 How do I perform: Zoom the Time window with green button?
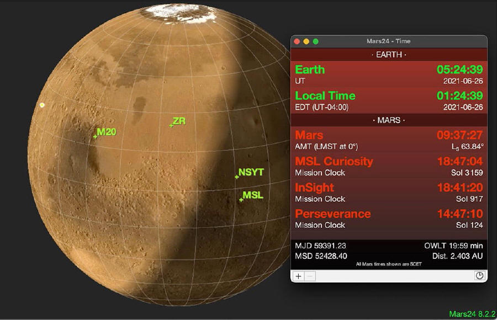[316, 41]
